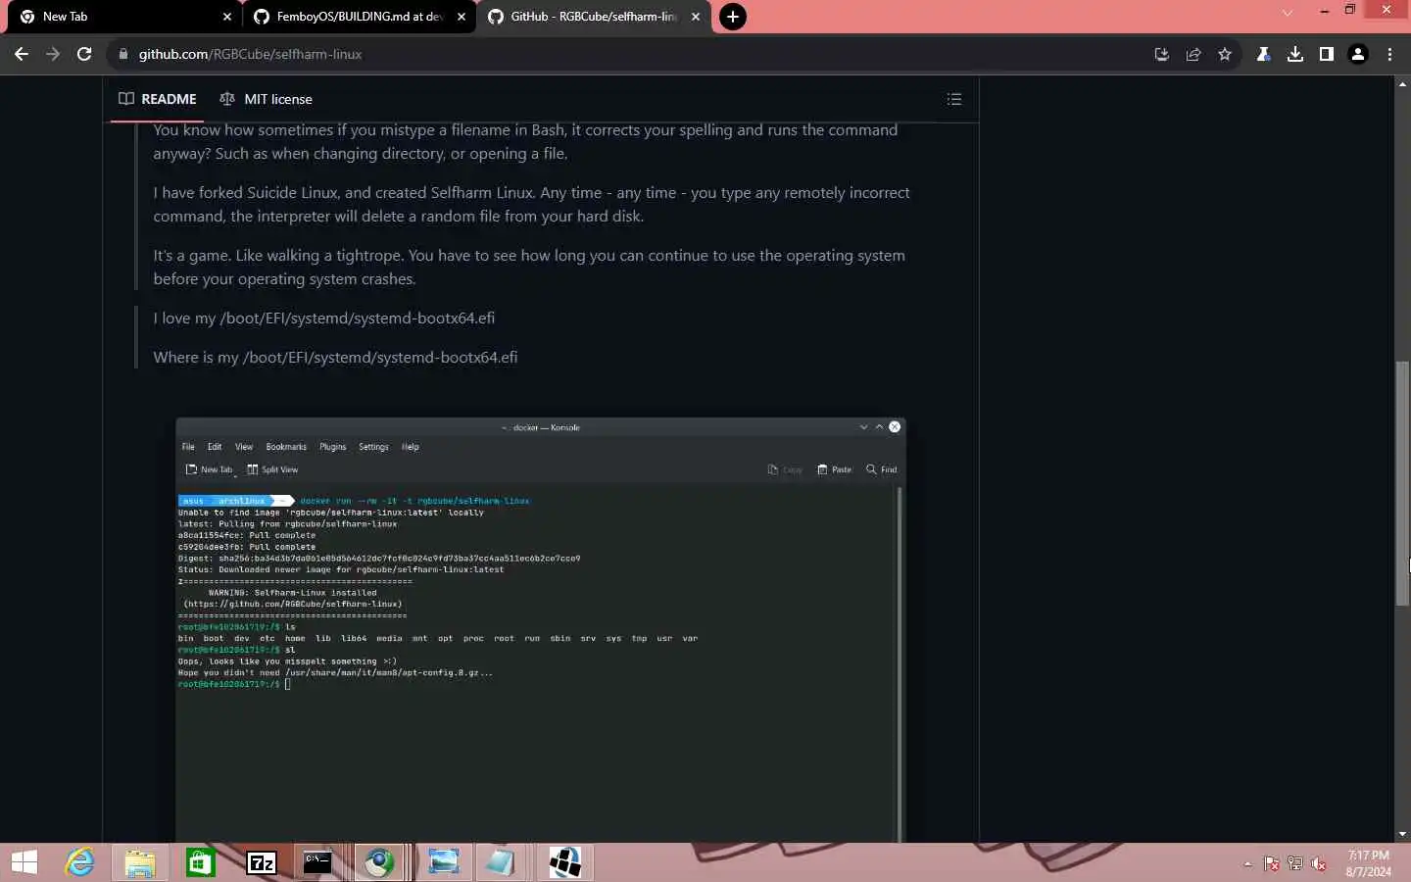Image resolution: width=1411 pixels, height=882 pixels.
Task: Open Action Center flag icon
Action: (x=1271, y=864)
